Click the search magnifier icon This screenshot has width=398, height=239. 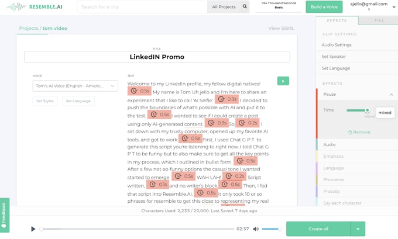(x=245, y=7)
